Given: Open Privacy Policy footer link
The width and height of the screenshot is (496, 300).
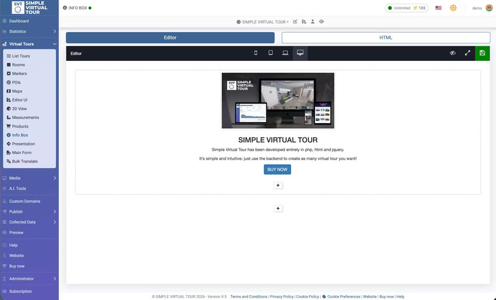Looking at the screenshot, I should (x=281, y=297).
